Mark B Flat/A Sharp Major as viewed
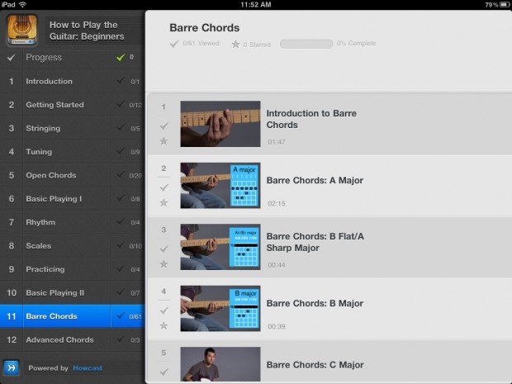Image resolution: width=512 pixels, height=384 pixels. (164, 249)
